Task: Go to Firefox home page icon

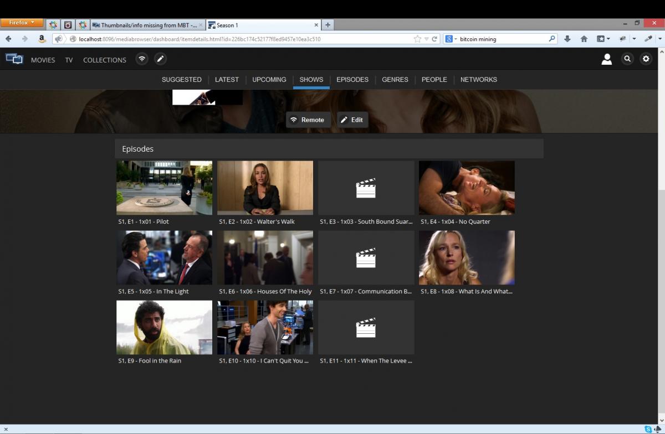Action: click(x=584, y=39)
